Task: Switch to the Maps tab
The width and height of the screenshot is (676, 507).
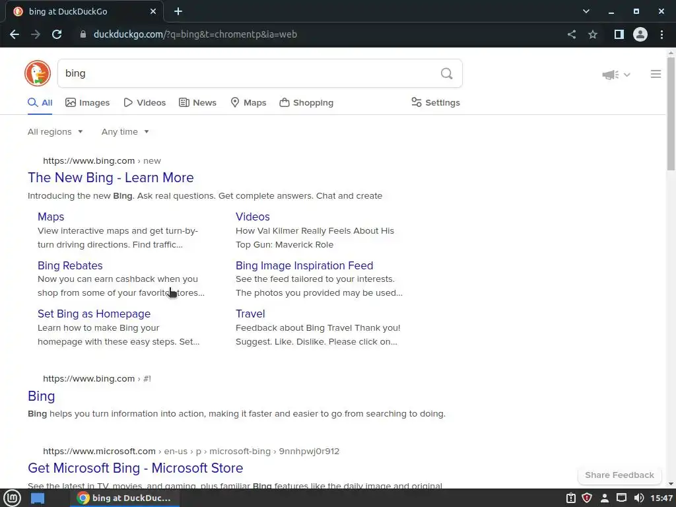Action: click(248, 102)
